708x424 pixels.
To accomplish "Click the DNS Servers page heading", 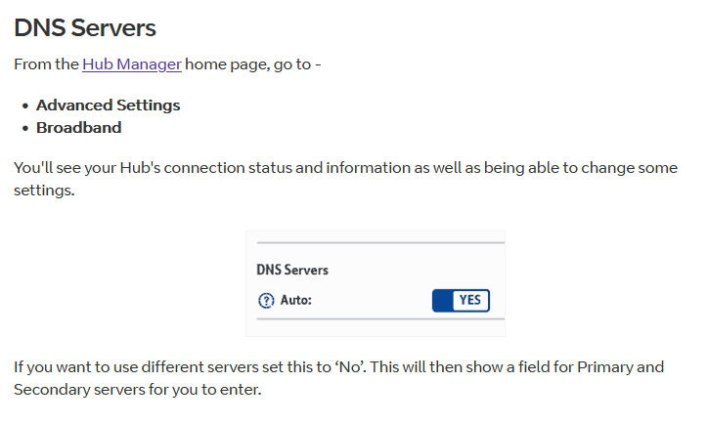I will 85,27.
